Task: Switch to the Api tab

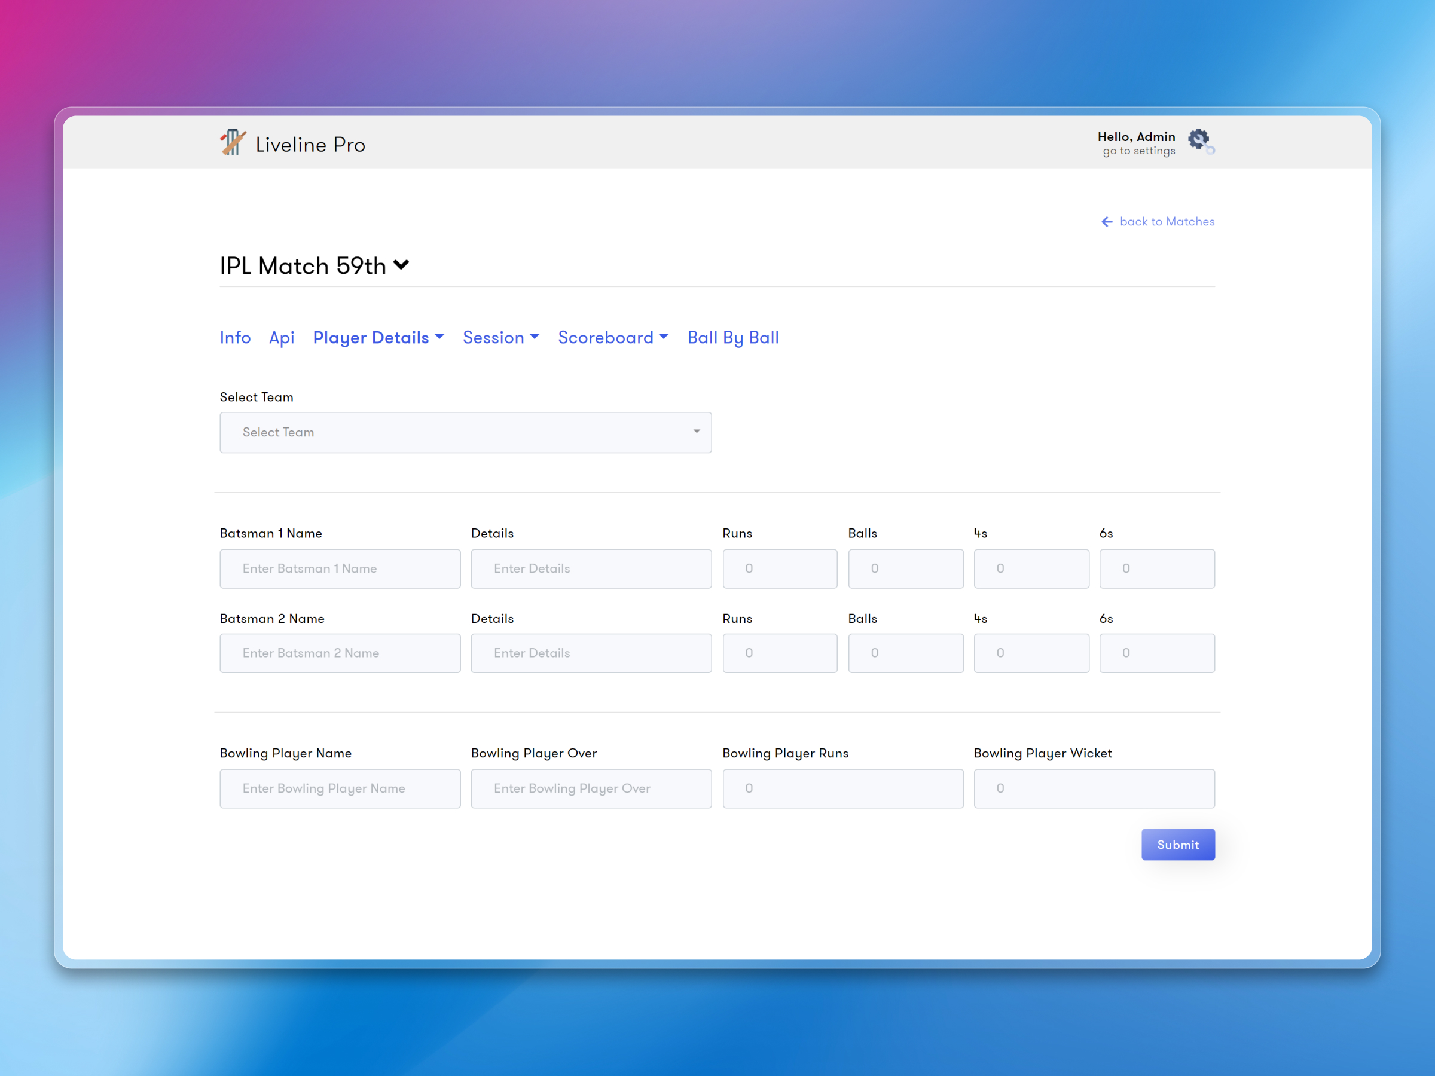Action: coord(282,337)
